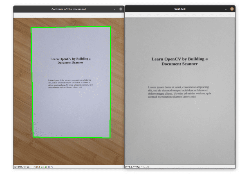This screenshot has width=251, height=178.
Task: Click the "L:175" luminance value in the Scanned window
Action: coord(146,167)
